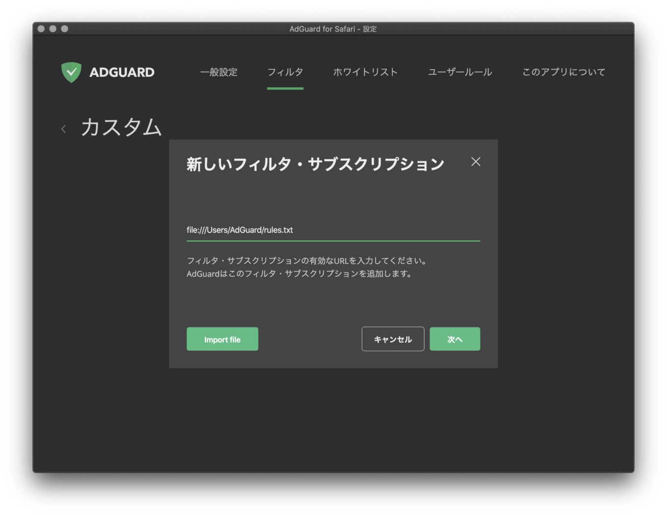The width and height of the screenshot is (667, 516).
Task: Open the このアプリについて tab
Action: click(x=564, y=72)
